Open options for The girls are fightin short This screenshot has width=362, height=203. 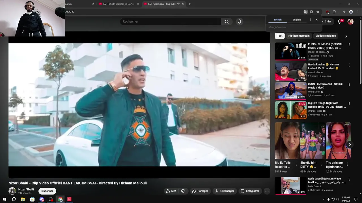347,164
